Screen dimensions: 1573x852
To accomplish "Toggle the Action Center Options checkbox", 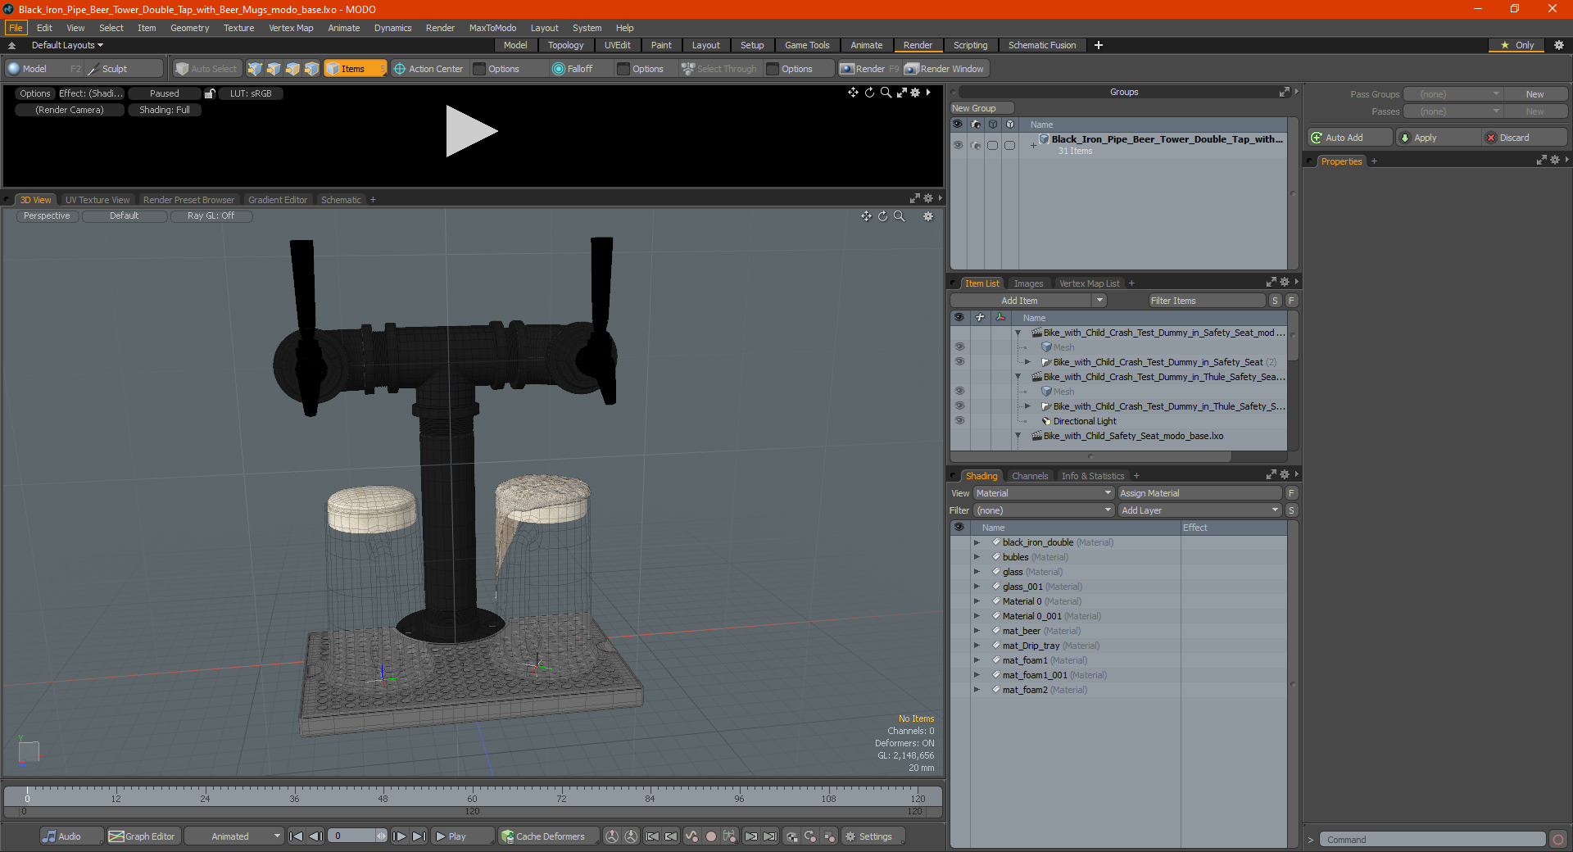I will click(x=480, y=69).
